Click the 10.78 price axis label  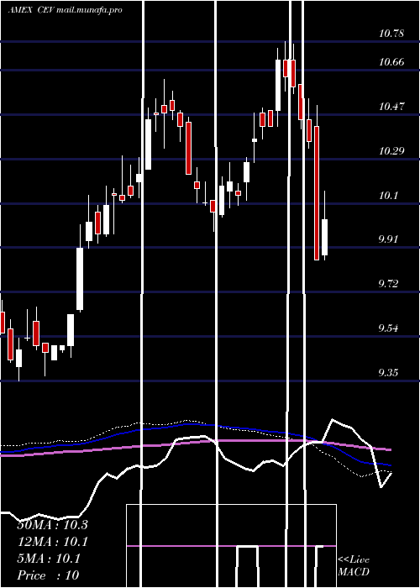pos(391,34)
